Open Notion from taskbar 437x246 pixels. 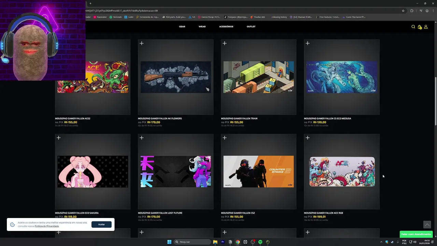(x=230, y=242)
